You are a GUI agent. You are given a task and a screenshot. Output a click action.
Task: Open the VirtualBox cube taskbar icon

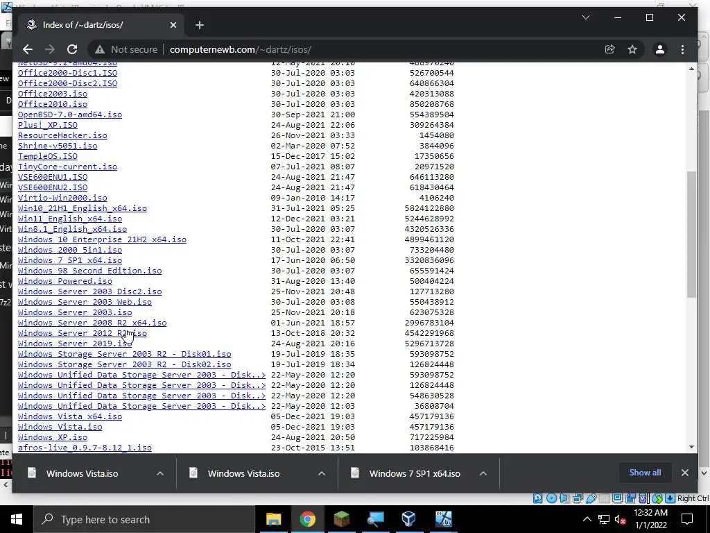tap(409, 519)
